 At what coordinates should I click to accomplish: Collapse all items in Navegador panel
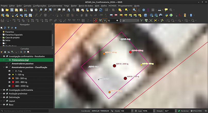[x=12, y=28]
